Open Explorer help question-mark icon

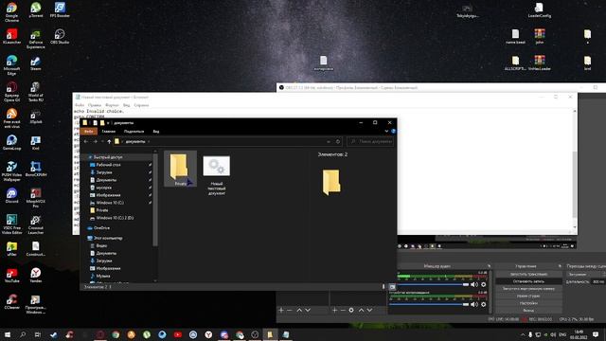(393, 132)
